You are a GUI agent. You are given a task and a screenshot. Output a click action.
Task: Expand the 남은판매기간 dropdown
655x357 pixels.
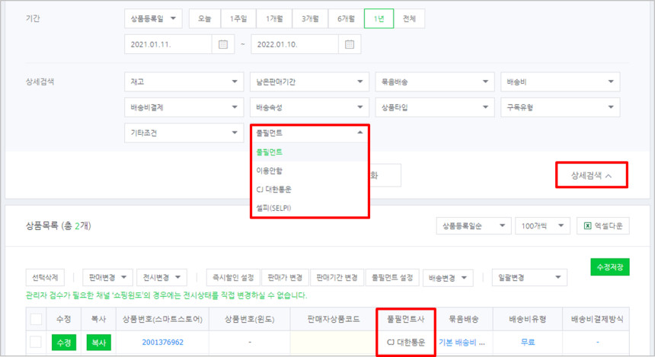(x=309, y=82)
